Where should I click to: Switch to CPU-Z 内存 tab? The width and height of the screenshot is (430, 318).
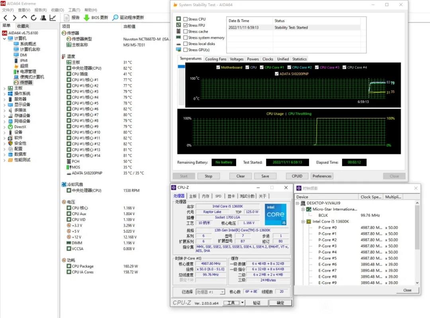coord(205,196)
